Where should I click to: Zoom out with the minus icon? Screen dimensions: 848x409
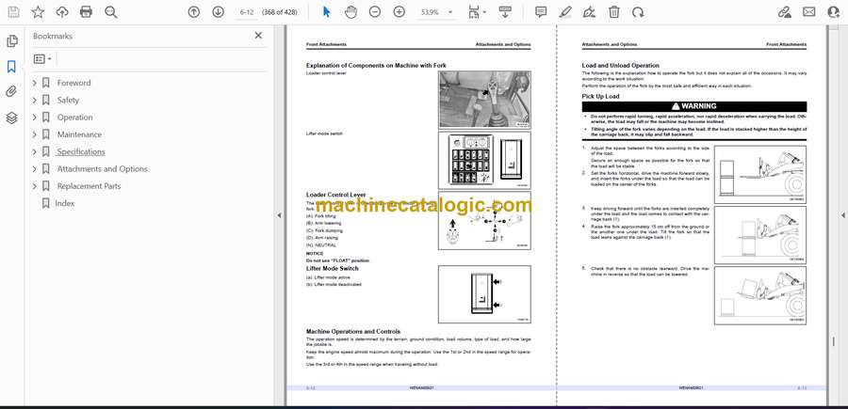point(375,12)
